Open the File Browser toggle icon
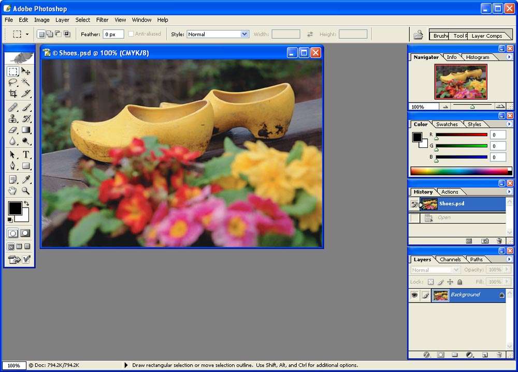The width and height of the screenshot is (518, 372). 418,34
